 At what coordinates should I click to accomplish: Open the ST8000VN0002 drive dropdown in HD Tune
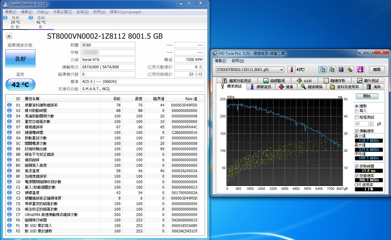pyautogui.click(x=250, y=70)
